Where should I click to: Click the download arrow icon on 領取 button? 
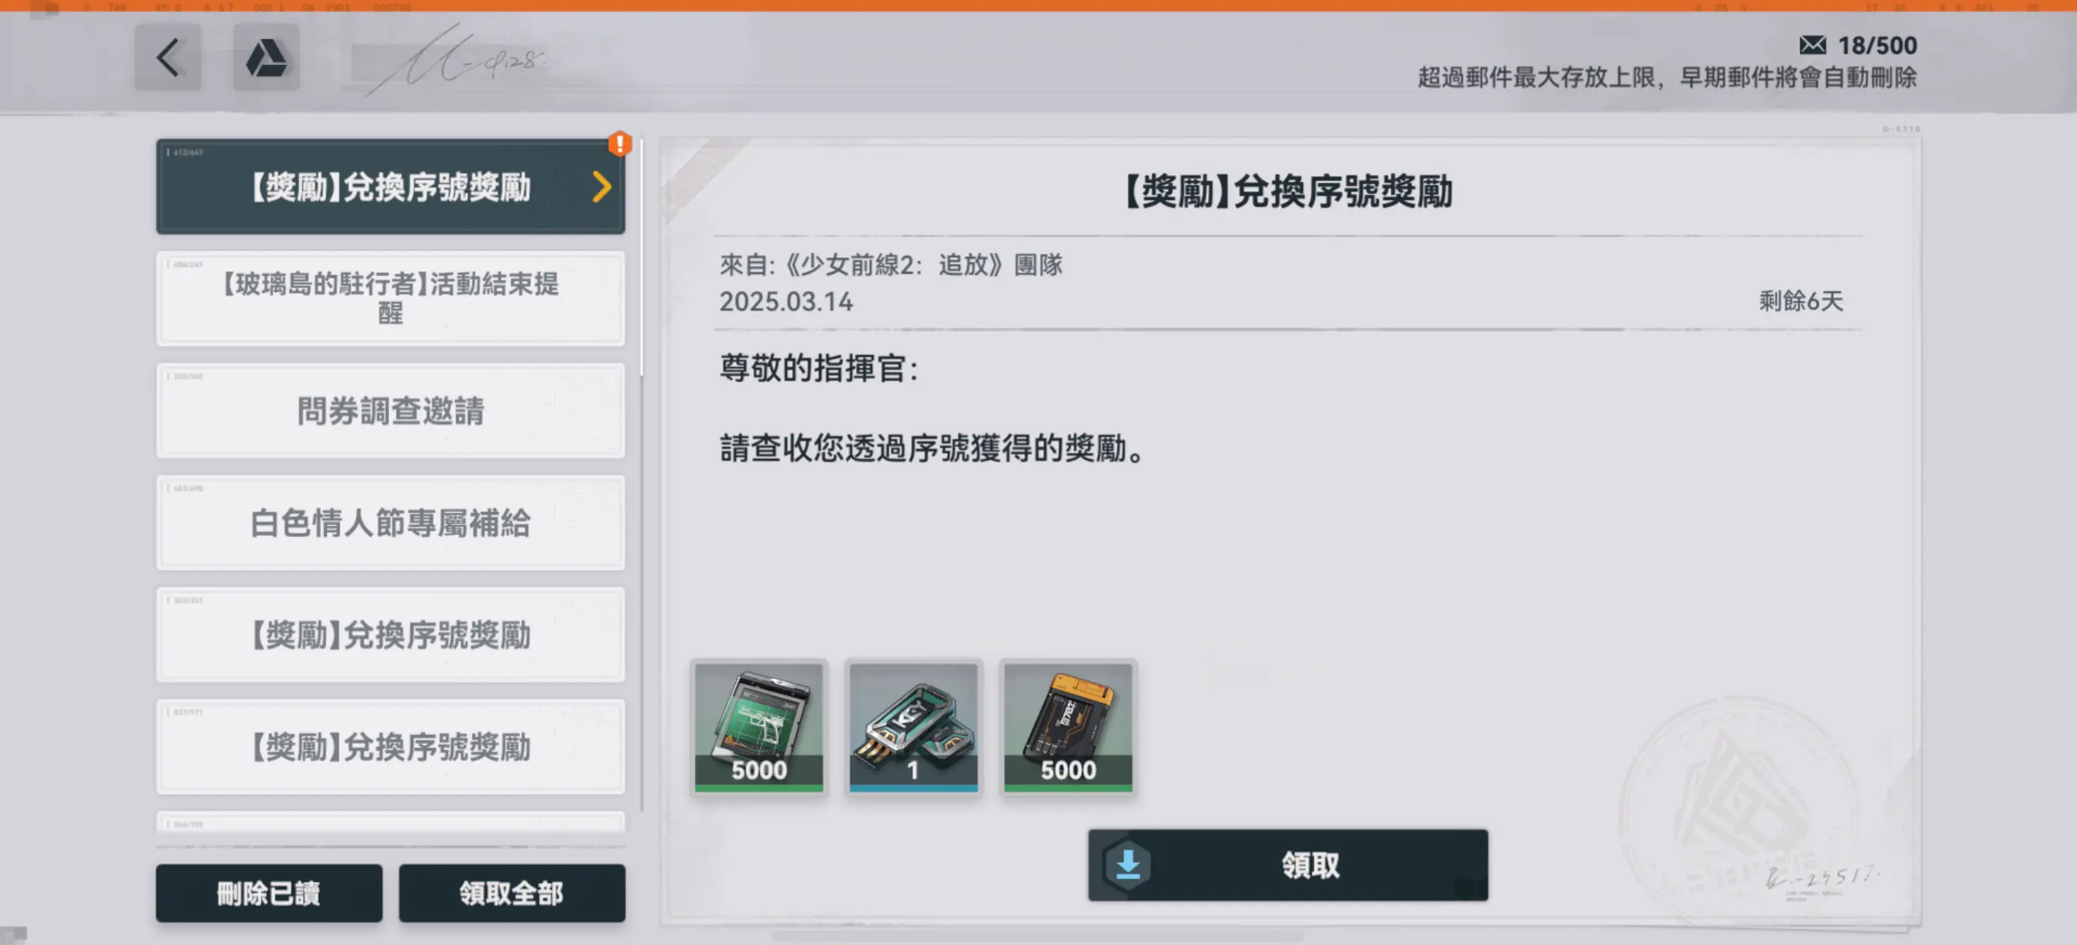[x=1128, y=865]
